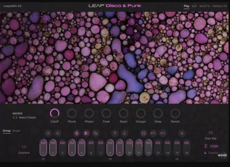Click the Tonality label
Viewport: 230px width, 167px height.
pyautogui.click(x=213, y=153)
